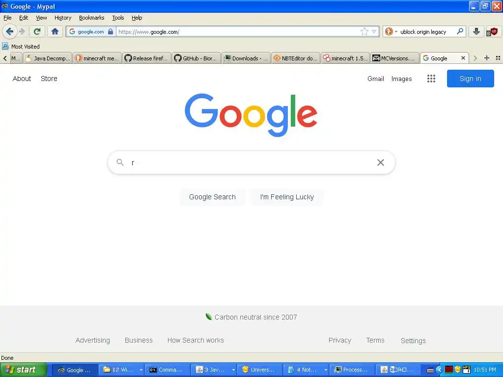Open a new tab with plus button
Screen dimensions: 503x377
[x=487, y=58]
